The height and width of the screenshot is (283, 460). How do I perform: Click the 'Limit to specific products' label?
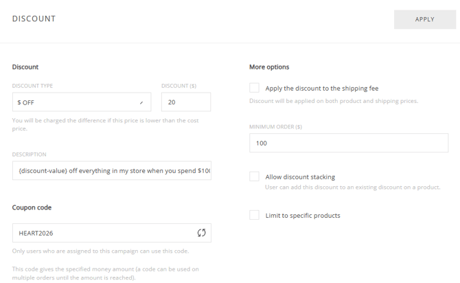[x=303, y=215]
